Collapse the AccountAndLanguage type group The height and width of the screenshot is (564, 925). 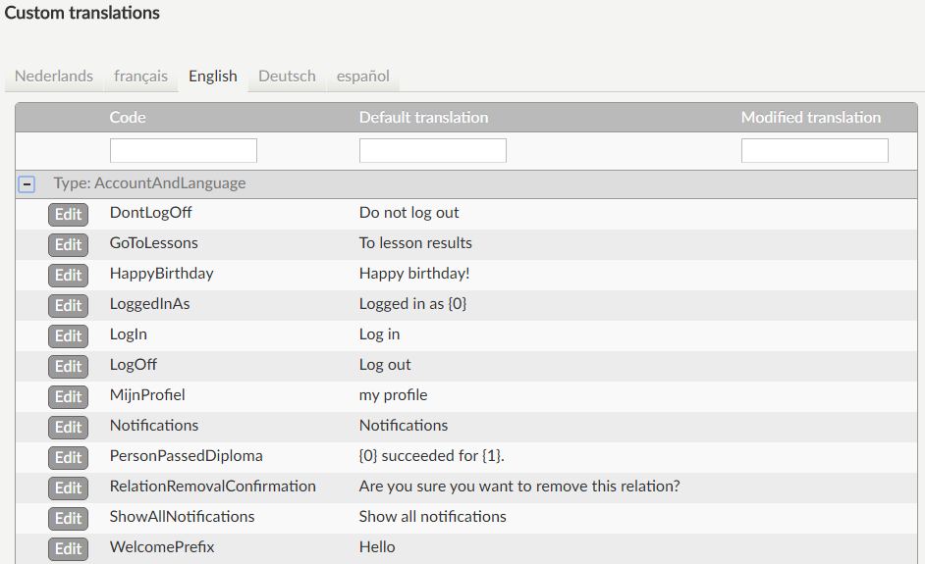[x=27, y=183]
